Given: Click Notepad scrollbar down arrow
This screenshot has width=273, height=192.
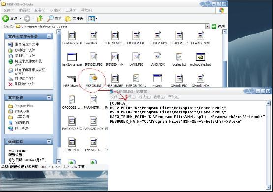Looking at the screenshot, I should (268, 187).
